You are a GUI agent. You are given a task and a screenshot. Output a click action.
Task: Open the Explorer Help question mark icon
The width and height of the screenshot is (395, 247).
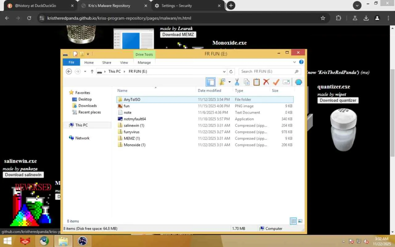(x=301, y=62)
